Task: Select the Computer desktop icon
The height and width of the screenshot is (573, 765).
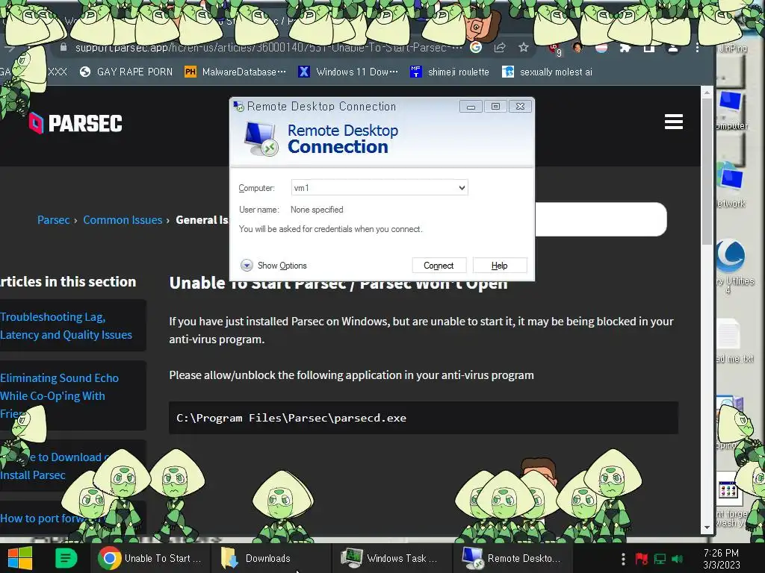Action: [731, 110]
